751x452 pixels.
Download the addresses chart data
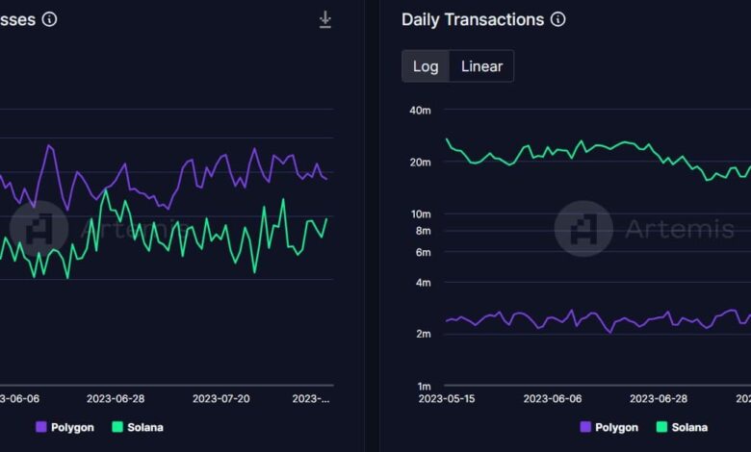325,19
